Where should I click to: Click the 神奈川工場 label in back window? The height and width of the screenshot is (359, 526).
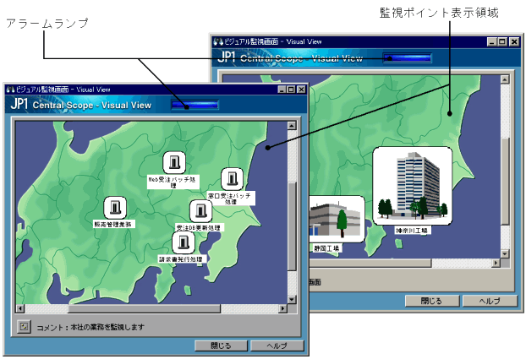pyautogui.click(x=412, y=231)
